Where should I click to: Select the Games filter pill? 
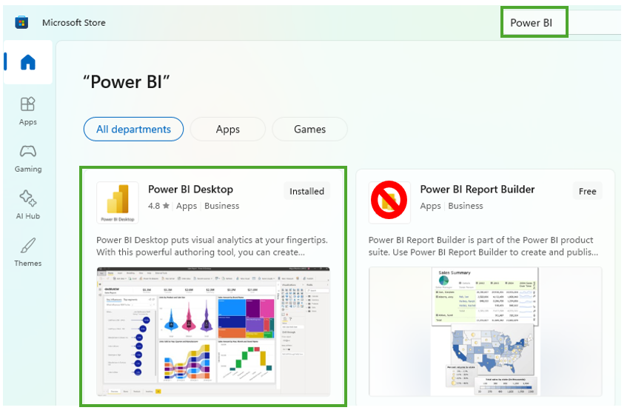click(x=309, y=130)
